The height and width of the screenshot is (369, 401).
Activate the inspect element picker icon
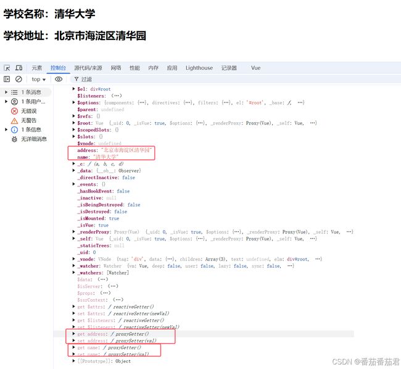[x=7, y=68]
